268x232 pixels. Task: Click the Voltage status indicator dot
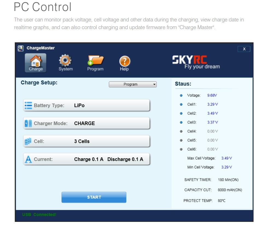(181, 95)
